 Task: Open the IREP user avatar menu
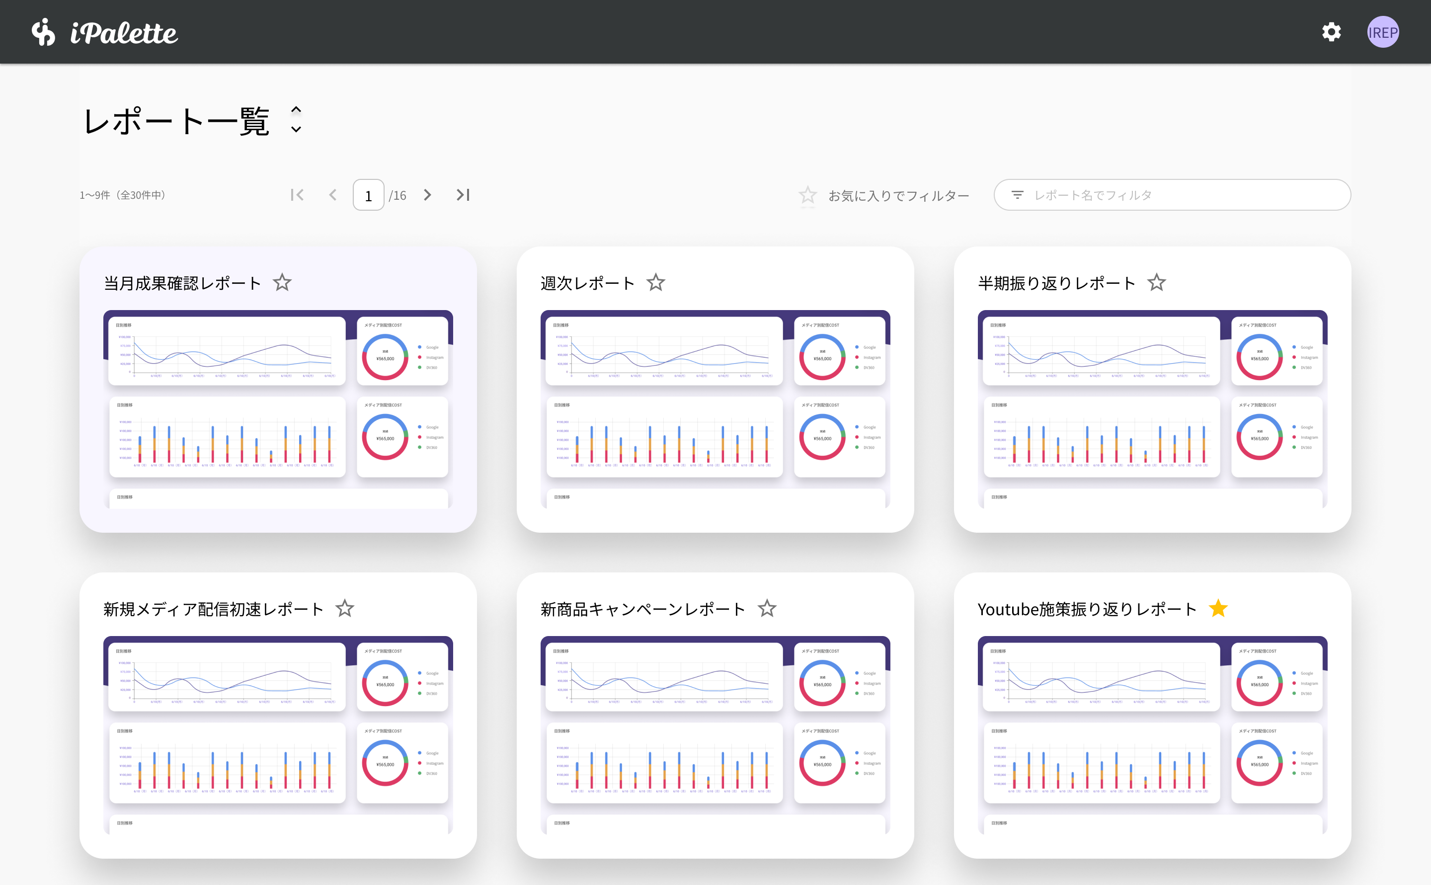click(1382, 32)
